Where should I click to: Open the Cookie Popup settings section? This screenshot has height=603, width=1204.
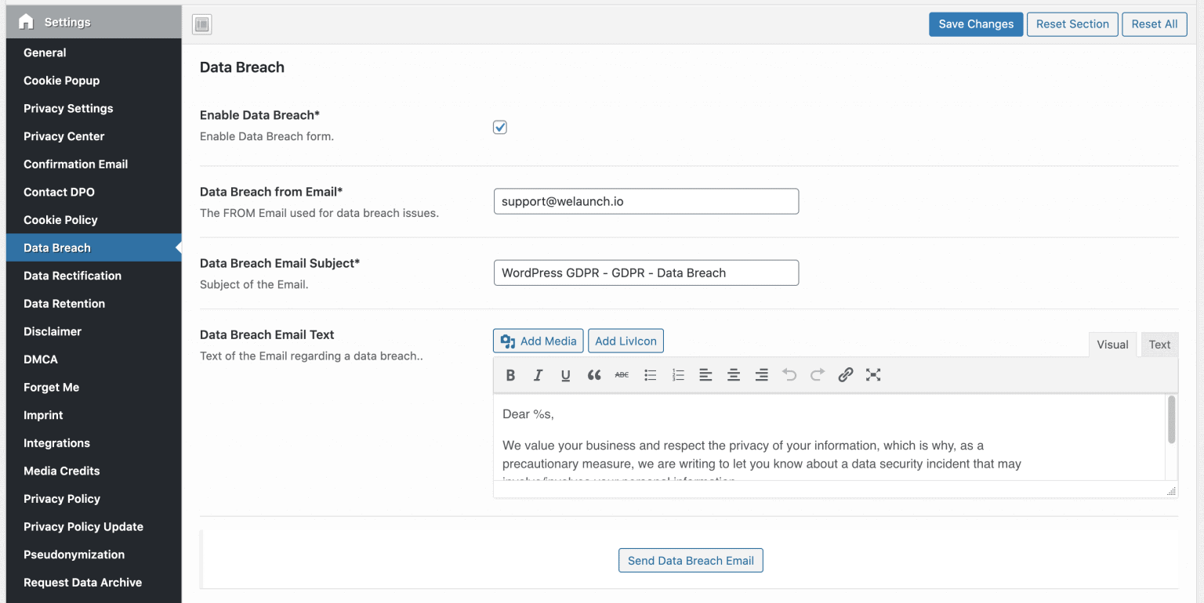coord(61,80)
